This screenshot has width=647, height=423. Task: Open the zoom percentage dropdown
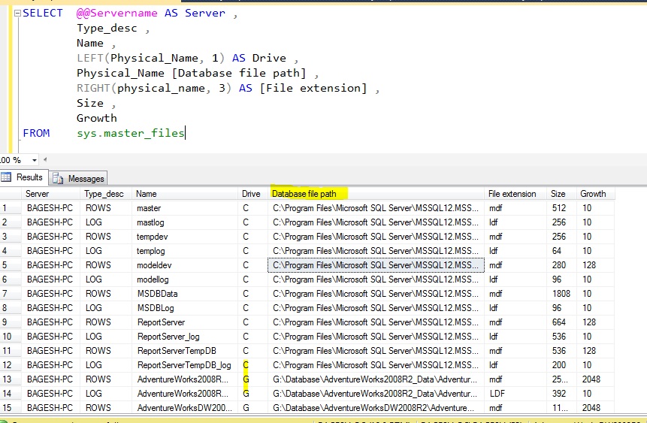tap(35, 160)
